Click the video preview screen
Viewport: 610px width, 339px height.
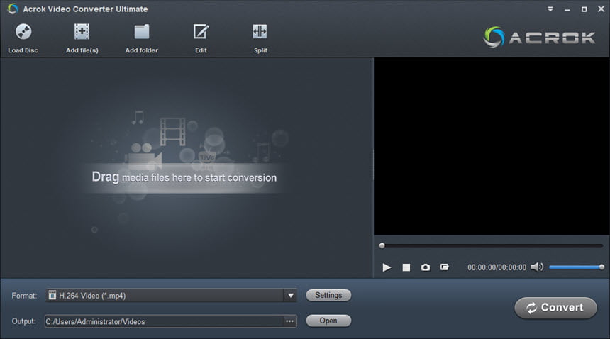point(492,147)
